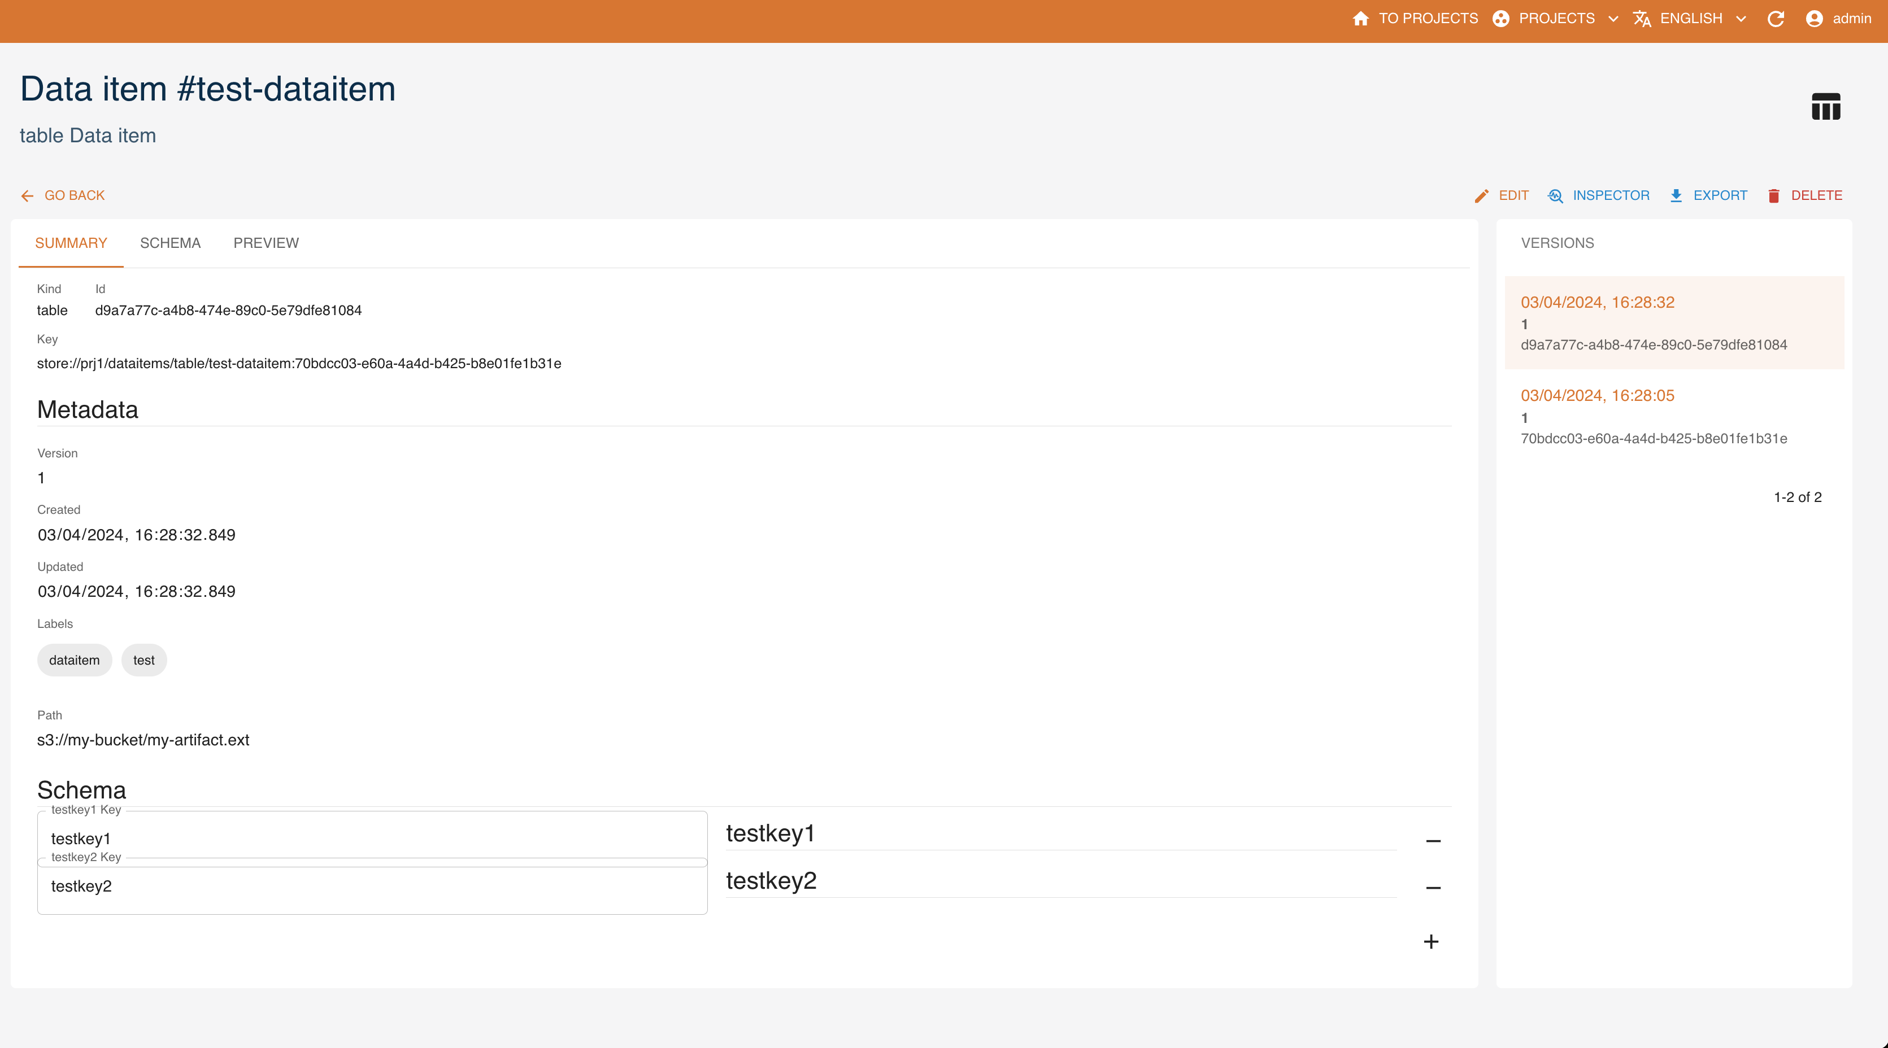Screen dimensions: 1888x1048
Task: Select version dated 03/04/2024, 16:28:05
Action: coord(1674,416)
